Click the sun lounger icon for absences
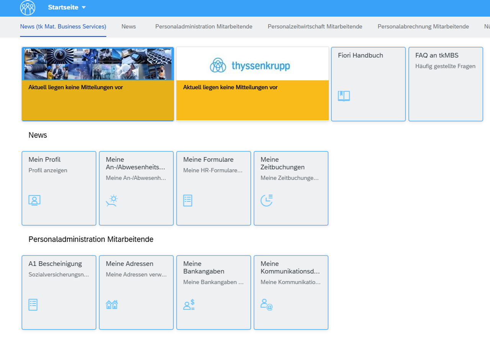 pos(112,201)
